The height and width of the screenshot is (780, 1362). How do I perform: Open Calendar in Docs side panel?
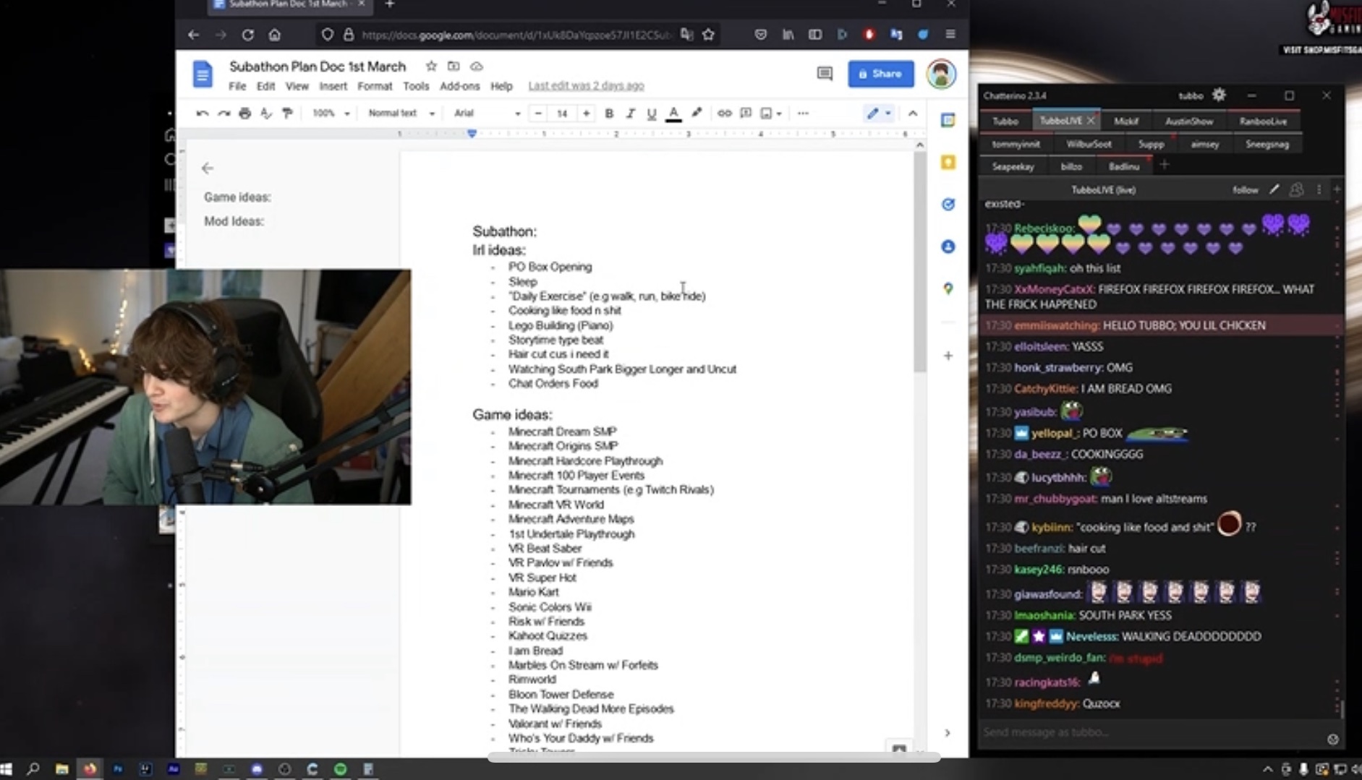tap(948, 121)
